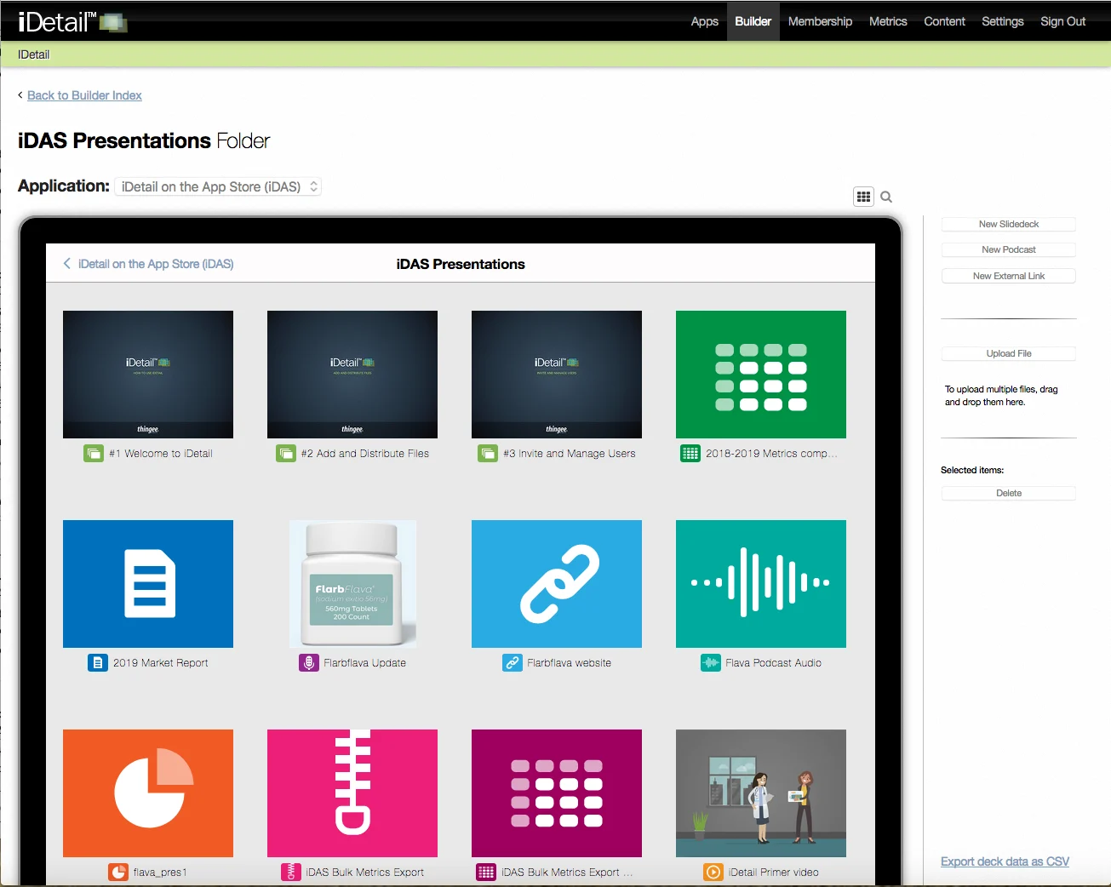This screenshot has width=1111, height=887.
Task: Click the "Flarbflava website" label
Action: click(x=570, y=663)
